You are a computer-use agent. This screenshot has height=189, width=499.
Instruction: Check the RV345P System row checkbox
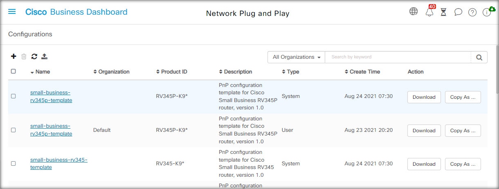click(13, 96)
